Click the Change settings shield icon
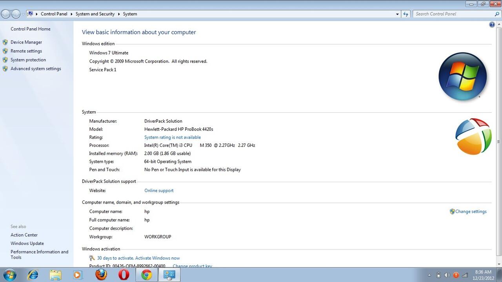The width and height of the screenshot is (502, 282). pyautogui.click(x=452, y=211)
